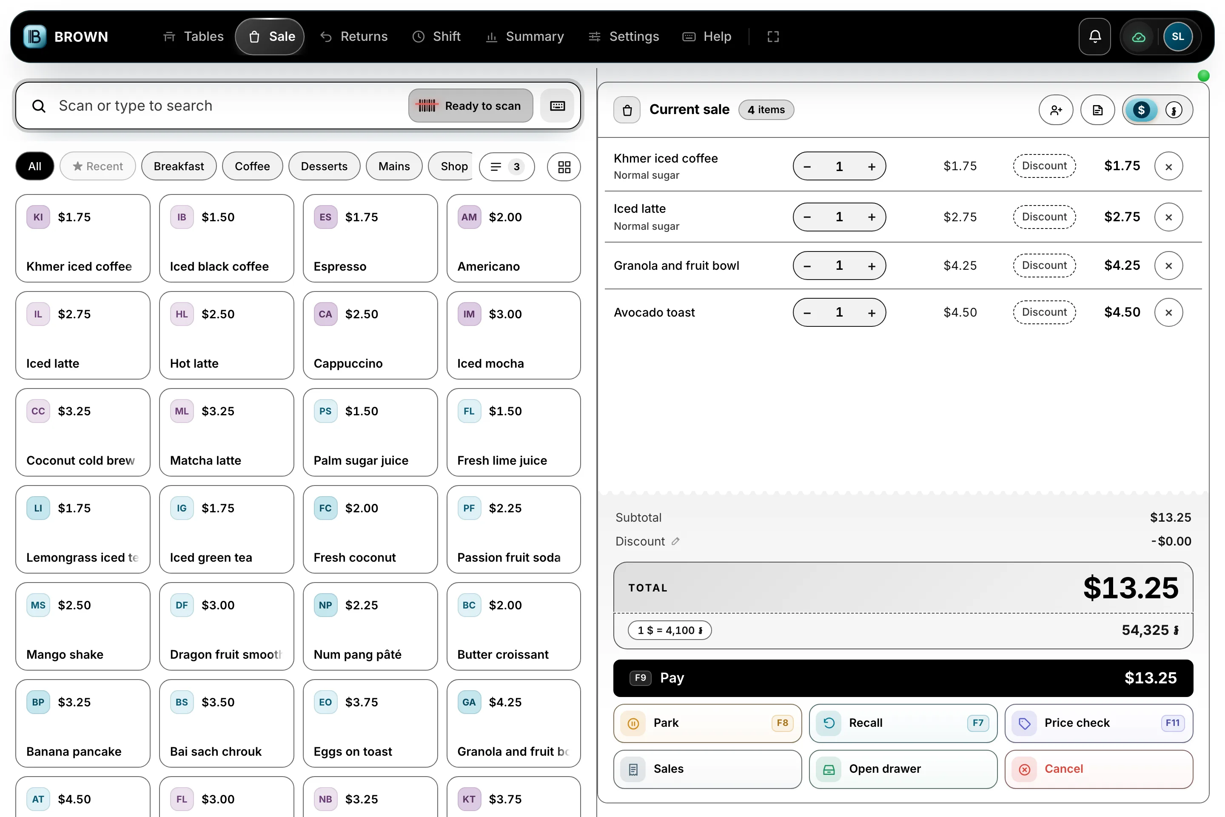Edit the discount pencil icon

click(x=675, y=541)
